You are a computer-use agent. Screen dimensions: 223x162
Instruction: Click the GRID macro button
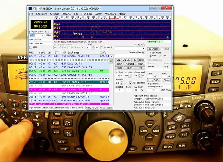point(119,68)
